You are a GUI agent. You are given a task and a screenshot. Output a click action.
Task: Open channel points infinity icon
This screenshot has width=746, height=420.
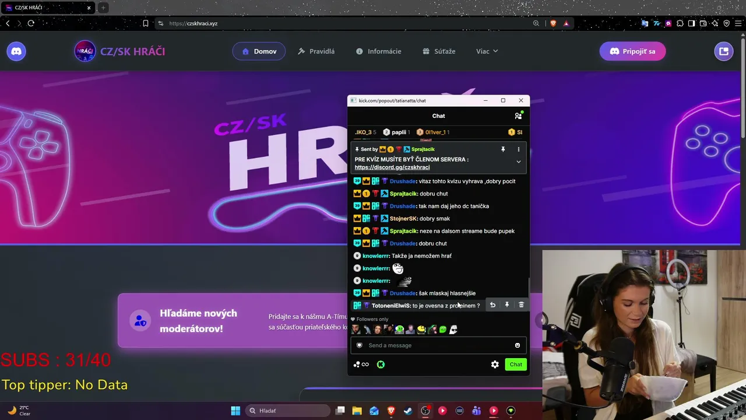[x=361, y=365]
